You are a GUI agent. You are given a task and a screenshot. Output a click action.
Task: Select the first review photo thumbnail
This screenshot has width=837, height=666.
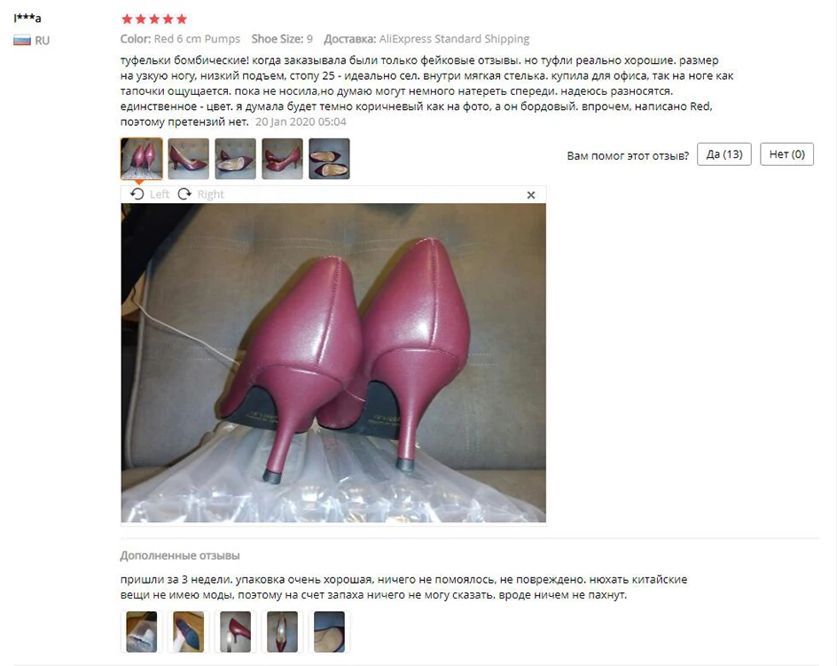coord(142,159)
